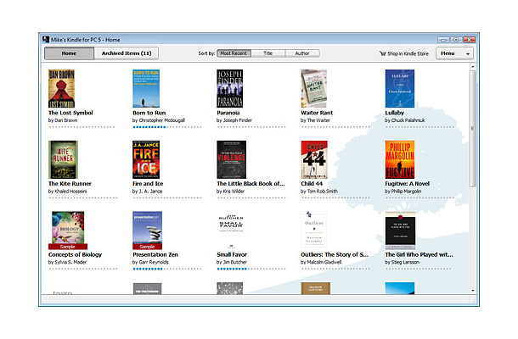Open Outliers book cover
This screenshot has width=518, height=339.
click(x=314, y=230)
